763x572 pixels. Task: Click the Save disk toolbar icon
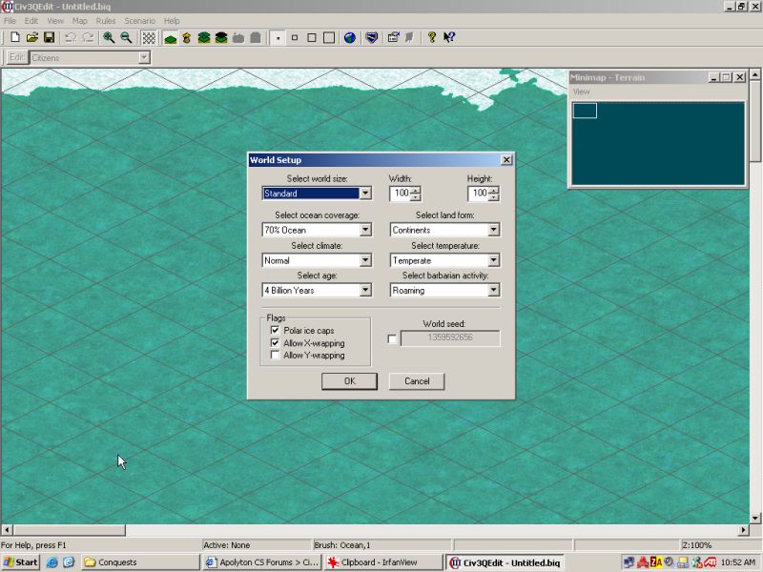point(47,38)
